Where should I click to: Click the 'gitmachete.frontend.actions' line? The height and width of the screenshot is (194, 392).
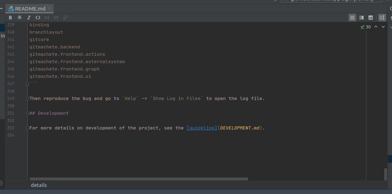coord(67,54)
